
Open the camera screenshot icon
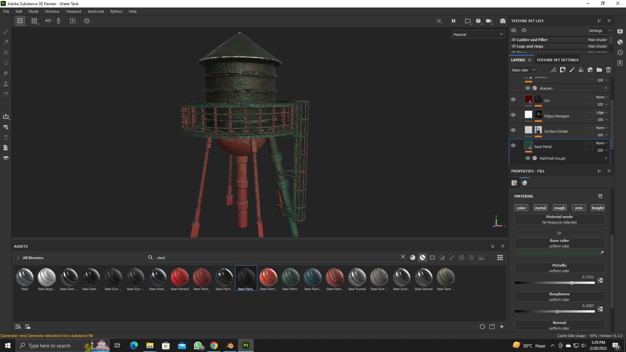point(503,21)
